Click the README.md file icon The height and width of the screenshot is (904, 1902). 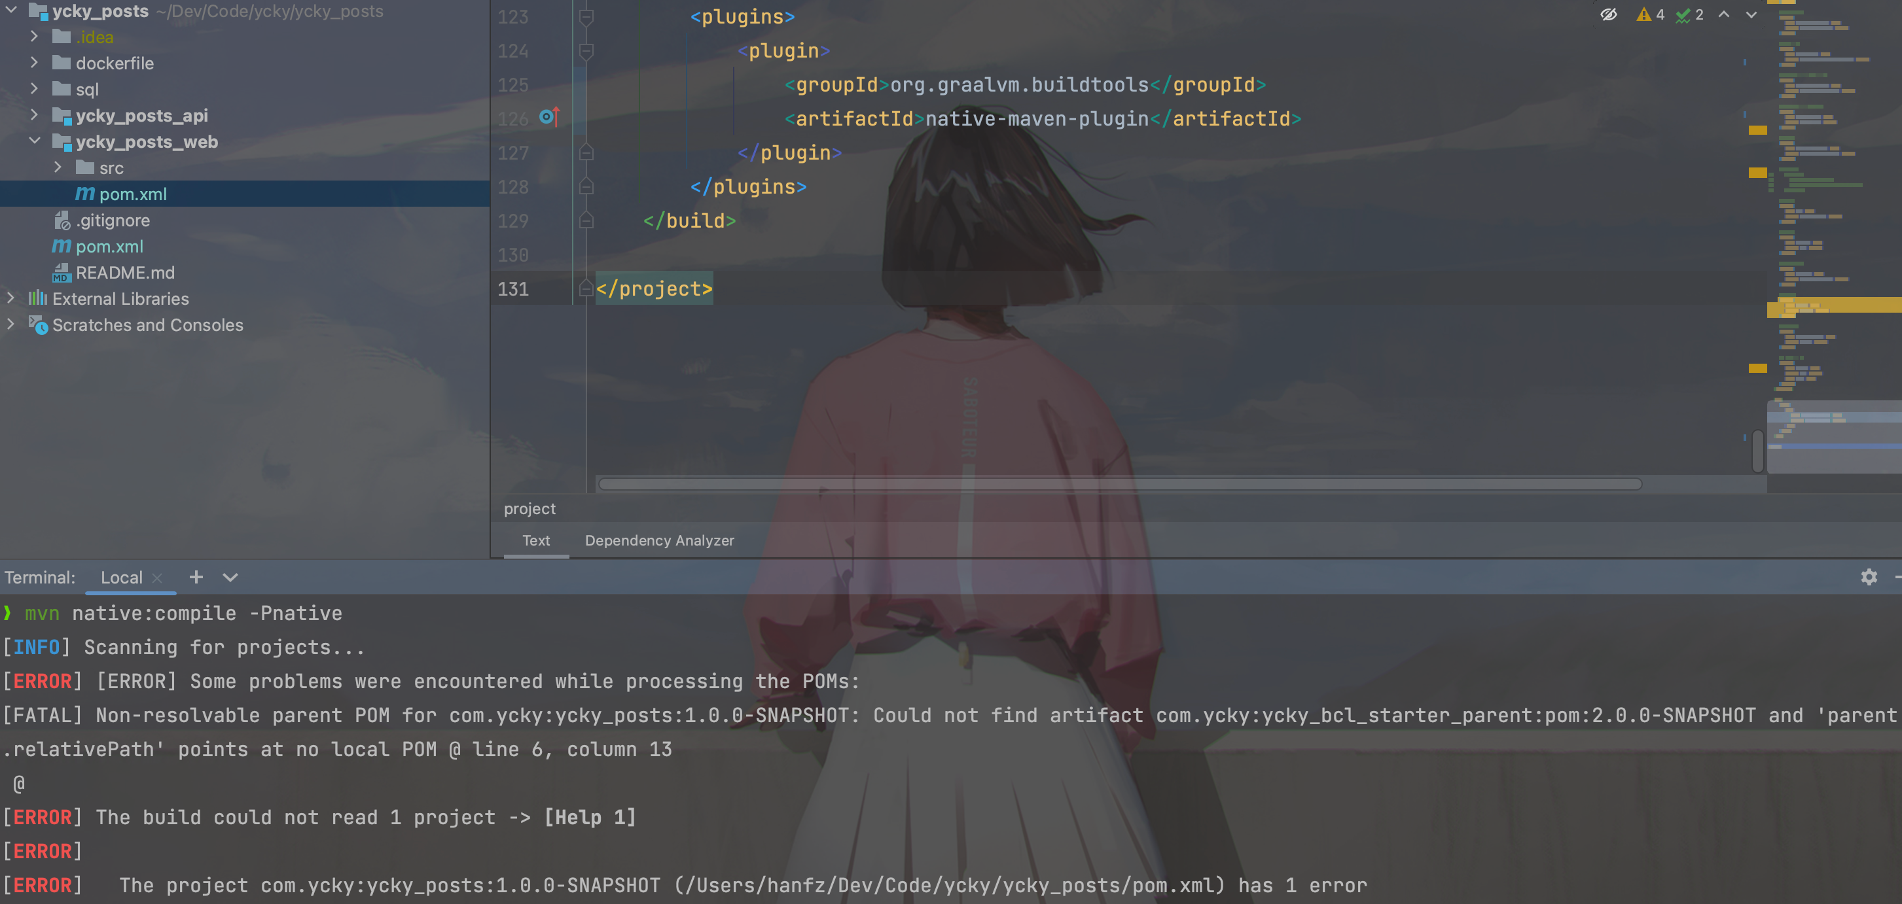coord(62,272)
